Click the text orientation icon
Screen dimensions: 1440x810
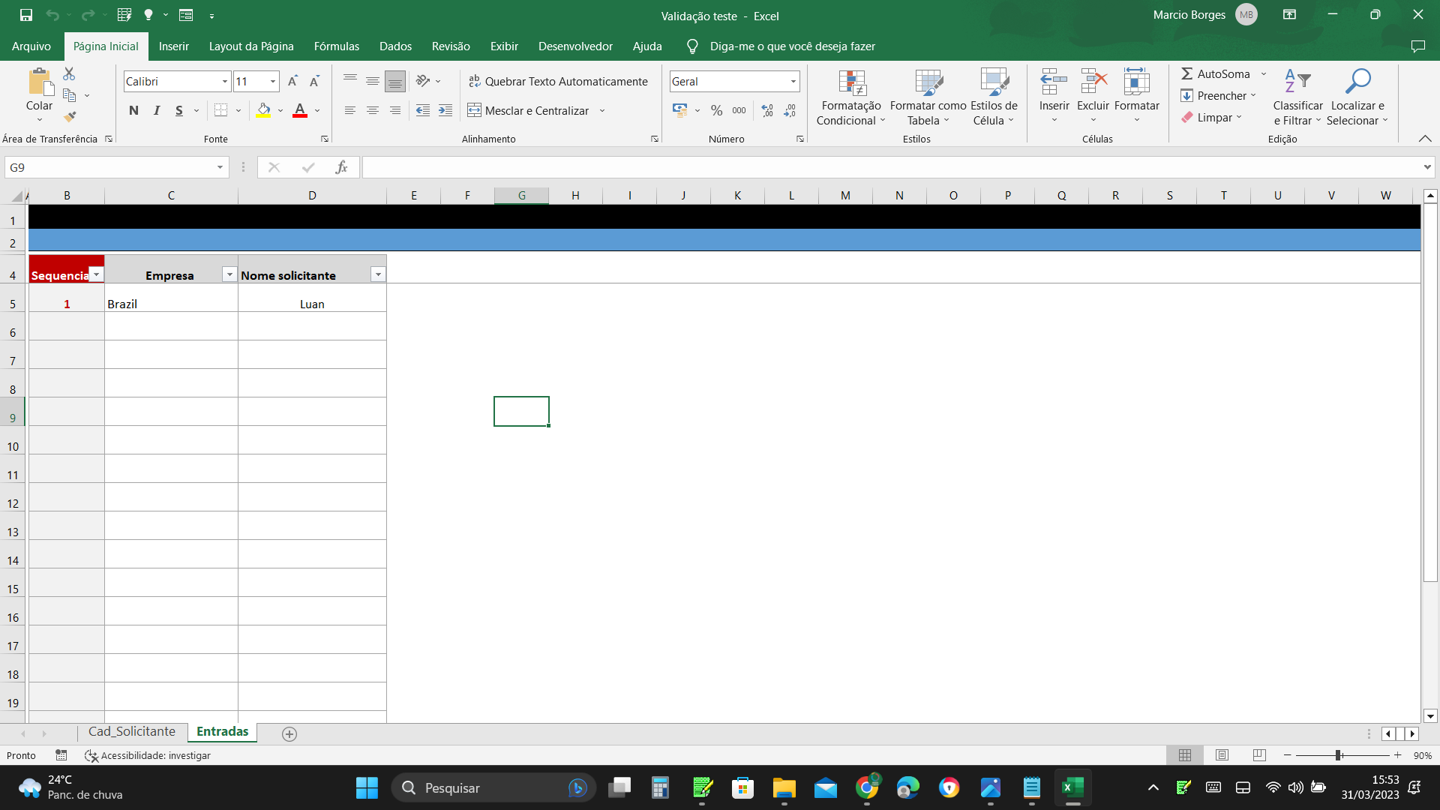(423, 81)
